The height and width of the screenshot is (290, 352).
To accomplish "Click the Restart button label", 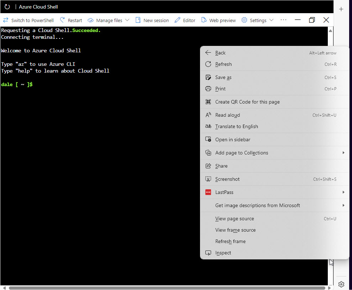I will pos(75,20).
